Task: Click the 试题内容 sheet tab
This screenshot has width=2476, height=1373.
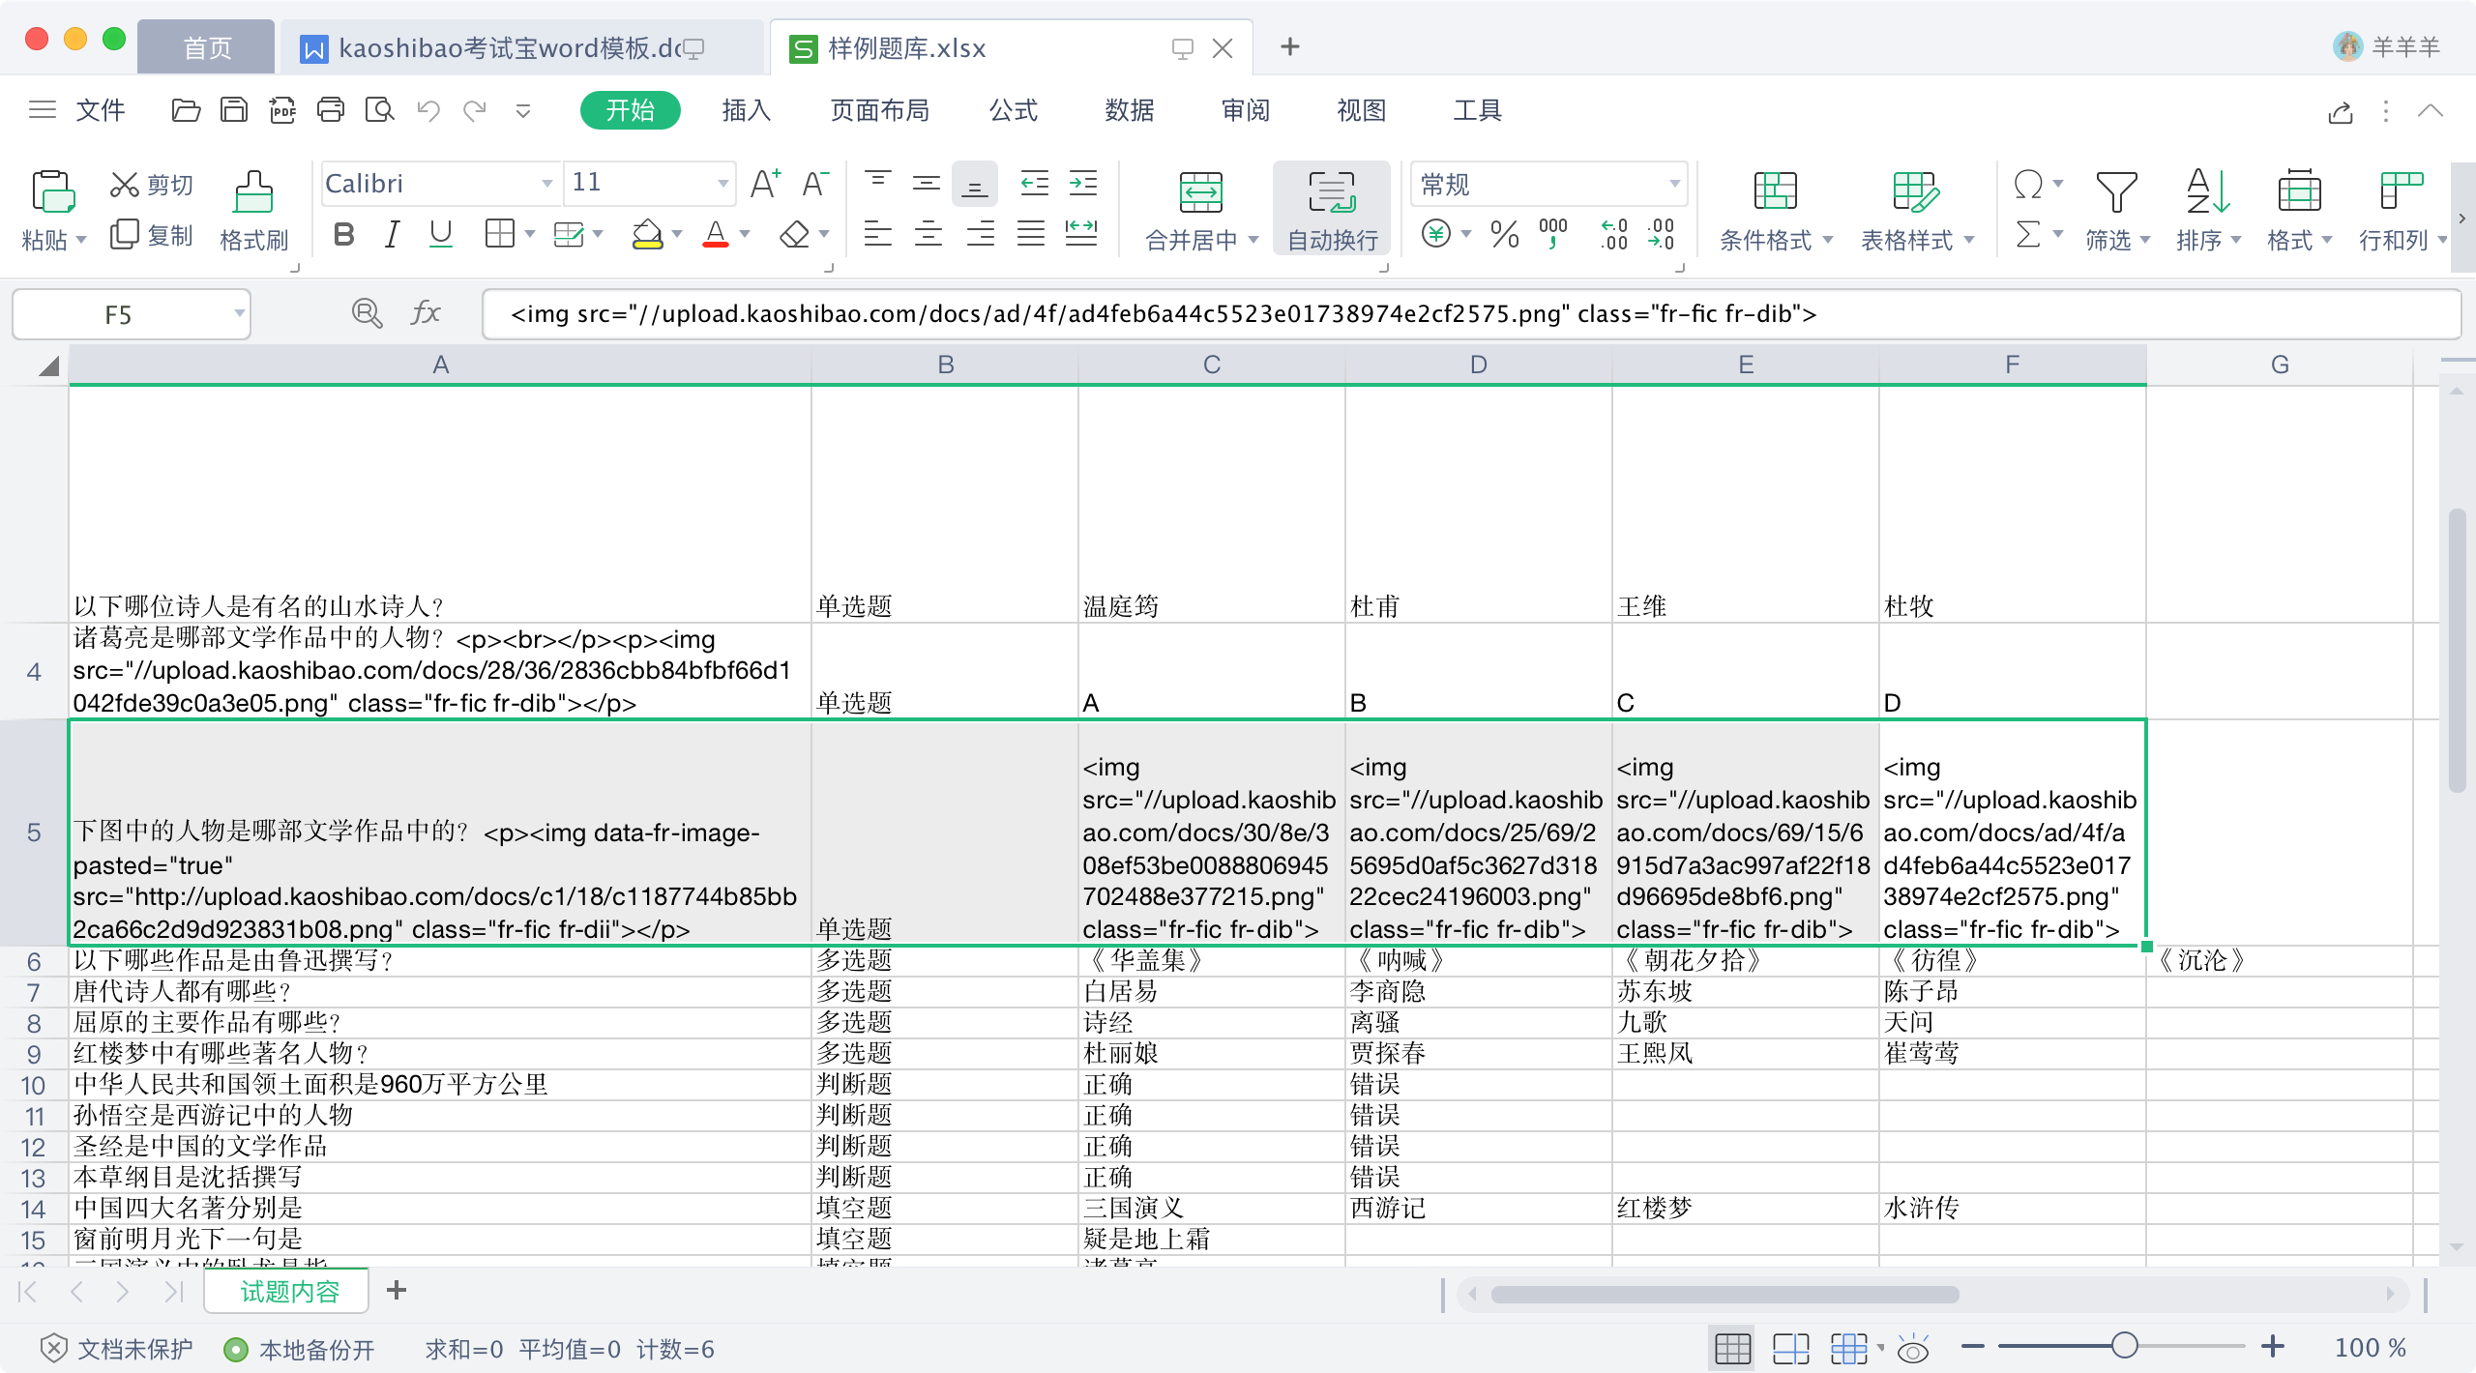Action: [288, 1292]
